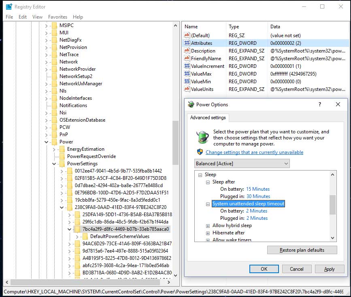The width and height of the screenshot is (351, 297).
Task: Click the Attributes DWORD value icon
Action: 187,43
